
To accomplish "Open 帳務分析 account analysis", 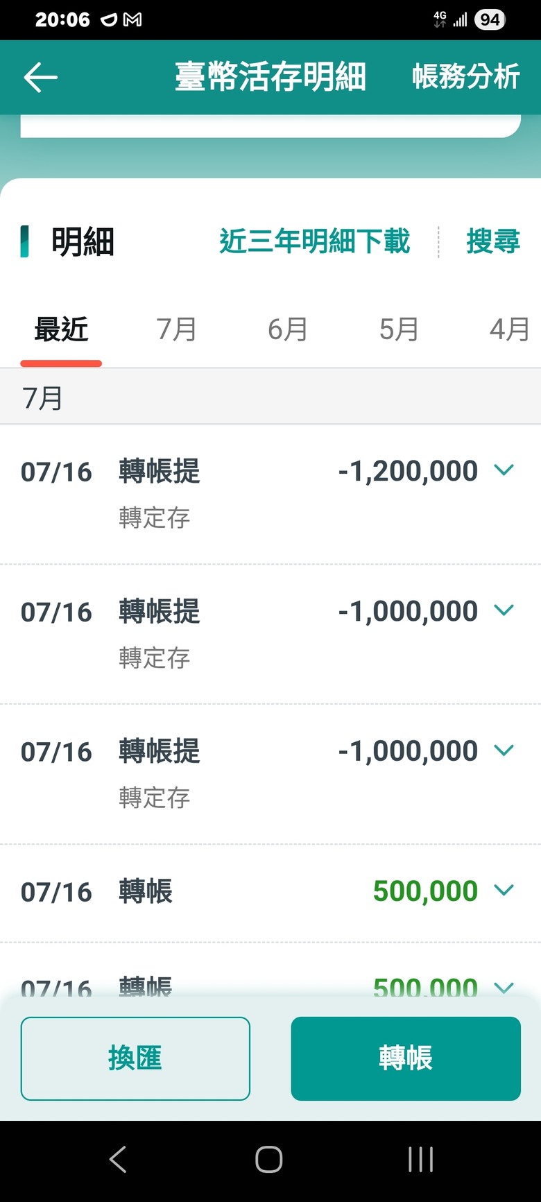I will [x=465, y=77].
